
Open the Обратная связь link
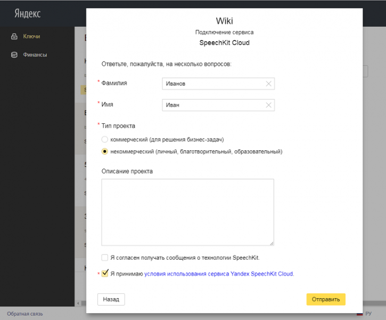(25, 314)
